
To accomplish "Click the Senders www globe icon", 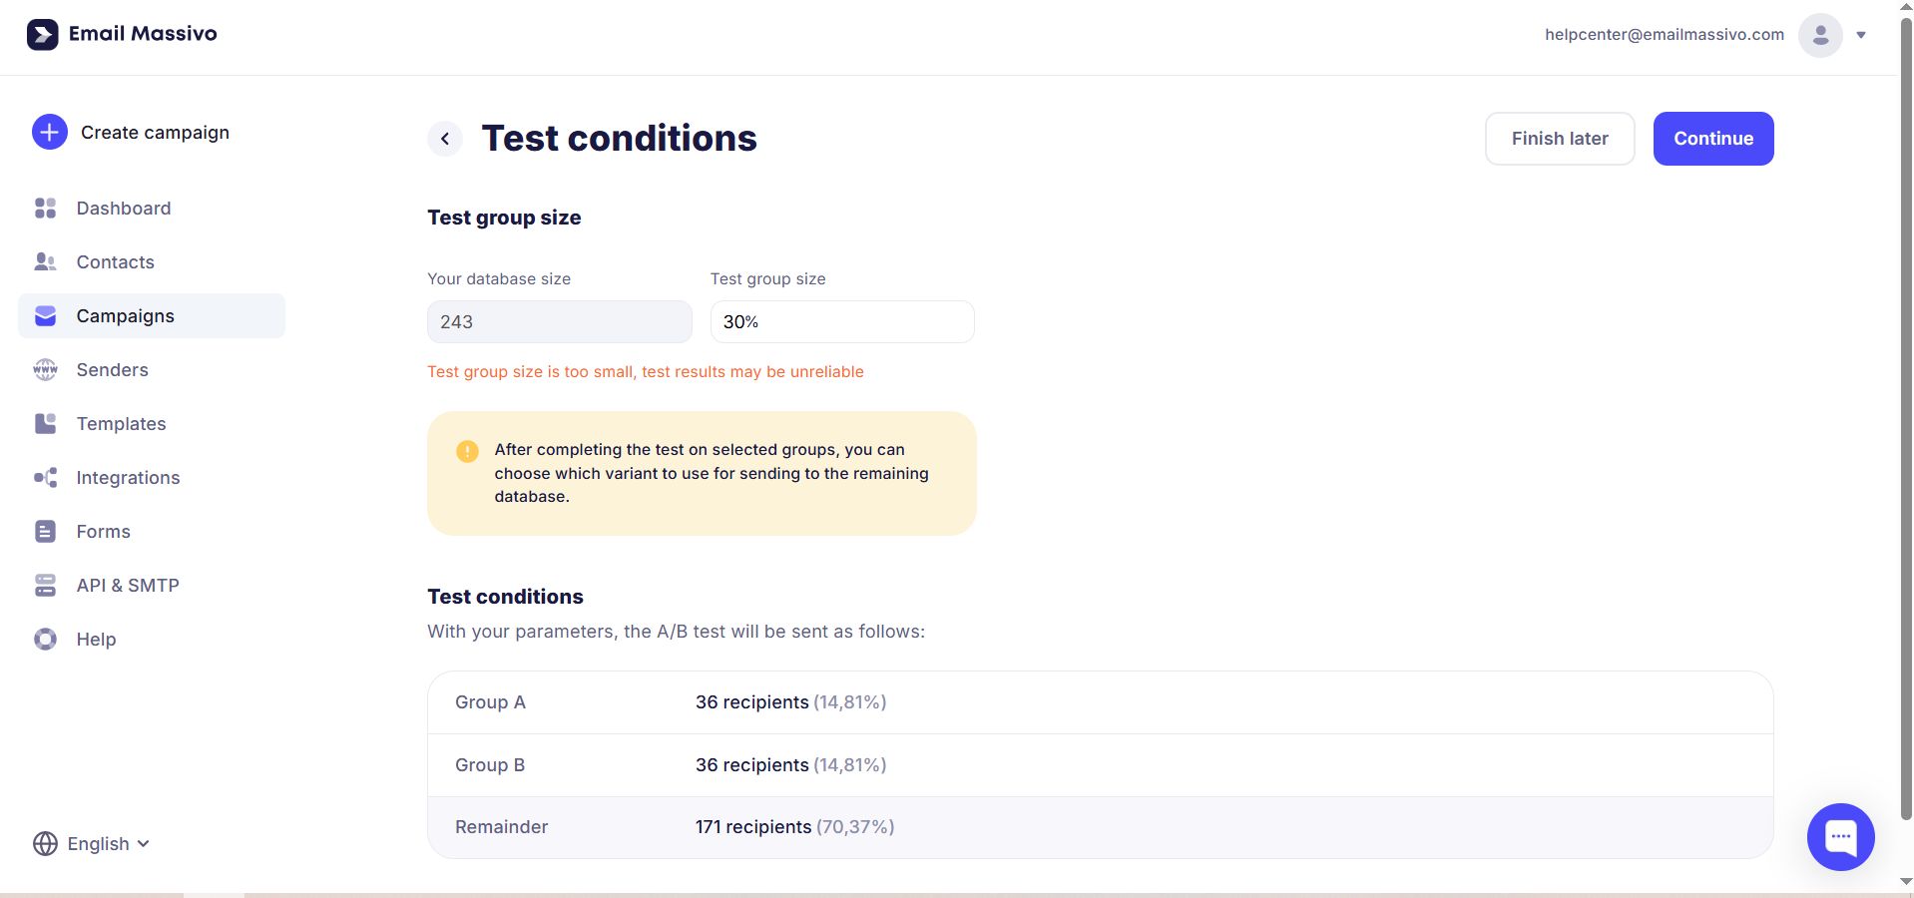I will (x=45, y=369).
